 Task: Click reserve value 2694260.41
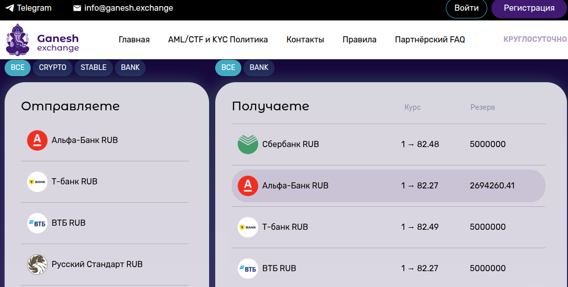coord(492,186)
